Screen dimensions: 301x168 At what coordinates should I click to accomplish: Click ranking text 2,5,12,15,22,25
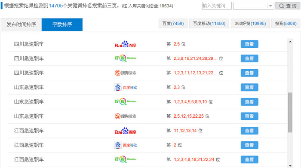click(x=188, y=116)
